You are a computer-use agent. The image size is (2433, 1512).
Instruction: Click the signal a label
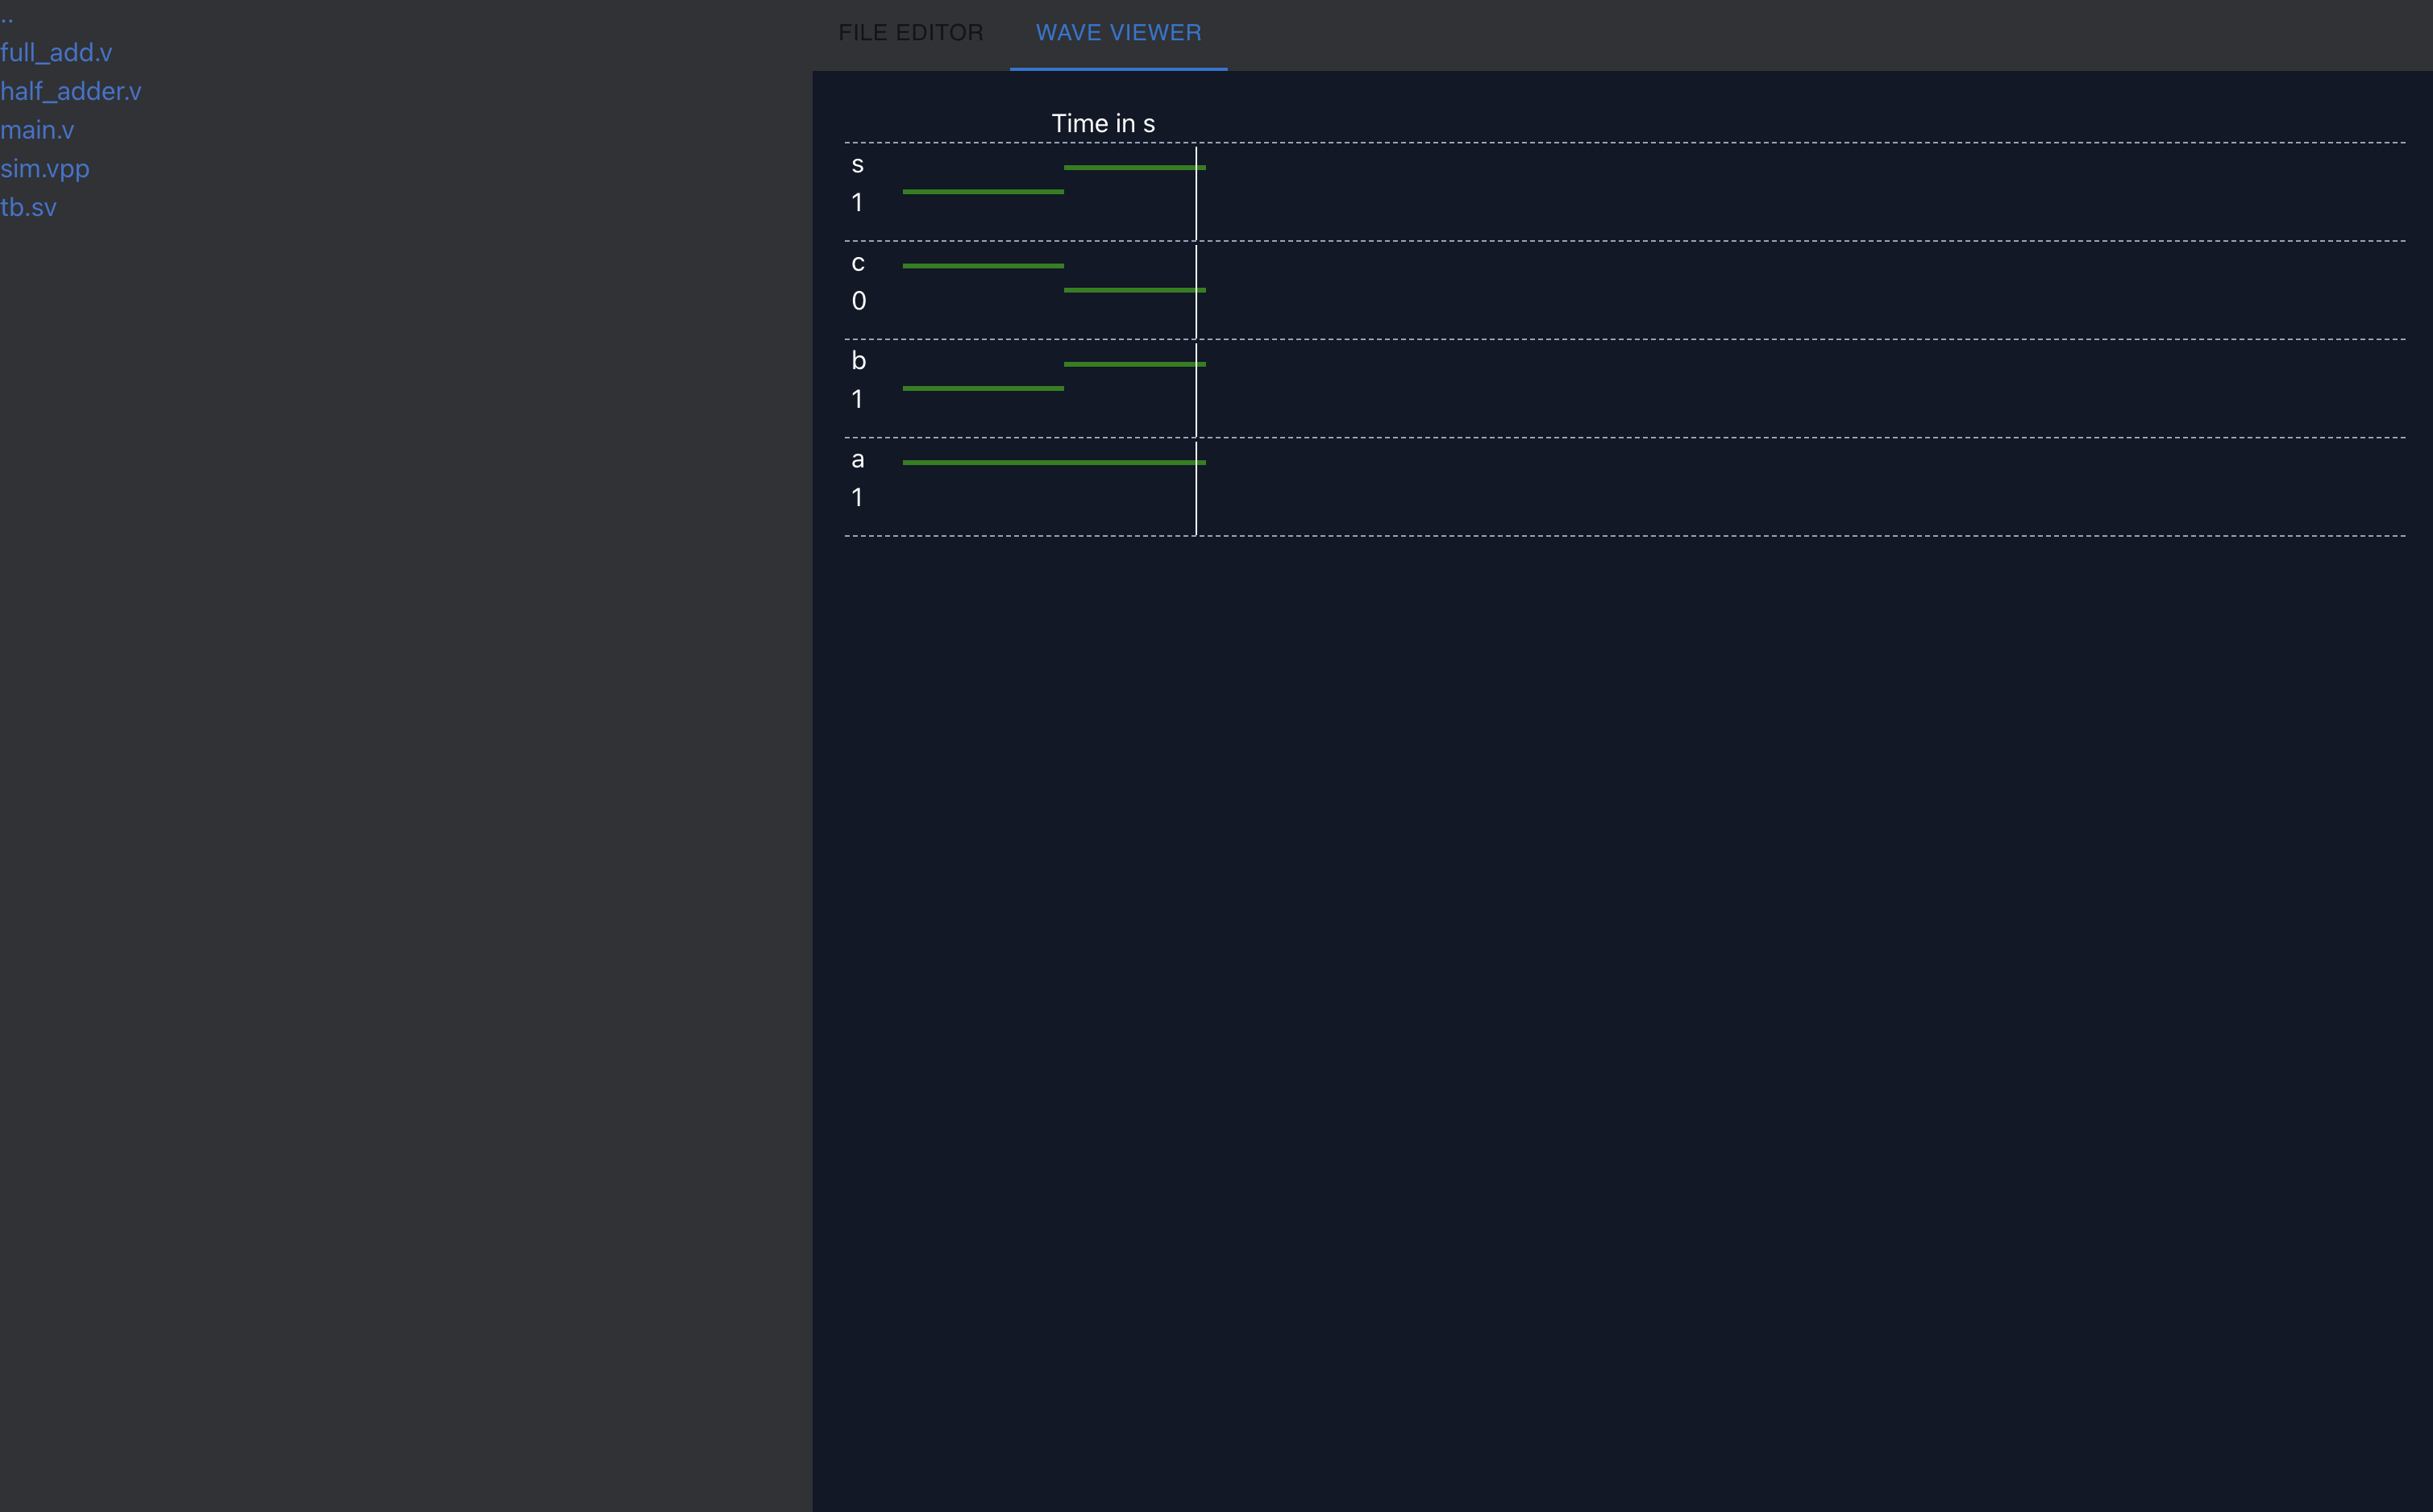click(857, 459)
